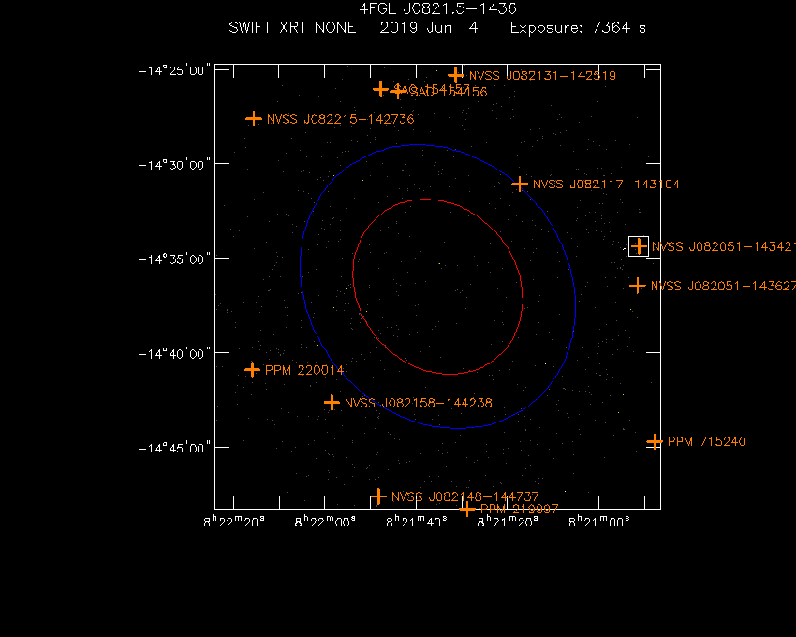Click the right ascension label 8h21m00s
796x637 pixels.
pyautogui.click(x=599, y=522)
